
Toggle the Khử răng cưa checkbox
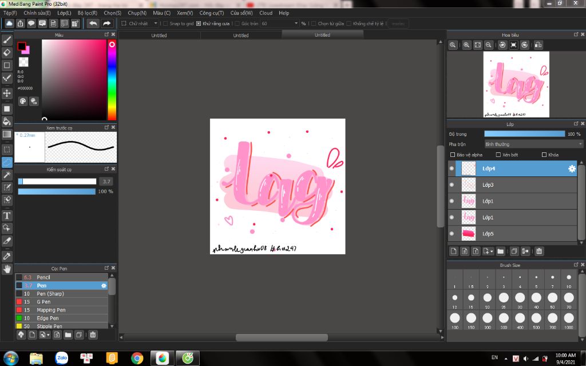[x=199, y=23]
